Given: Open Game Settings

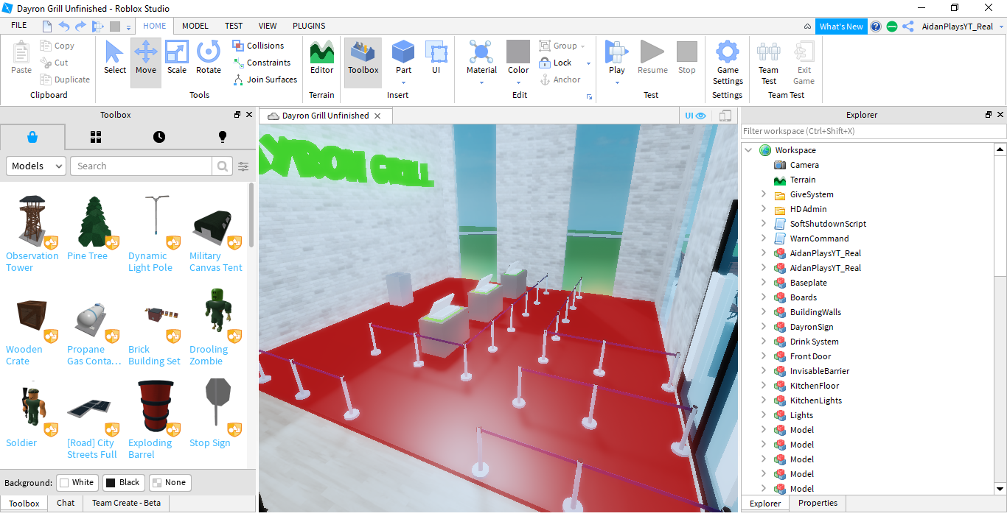Looking at the screenshot, I should tap(728, 63).
